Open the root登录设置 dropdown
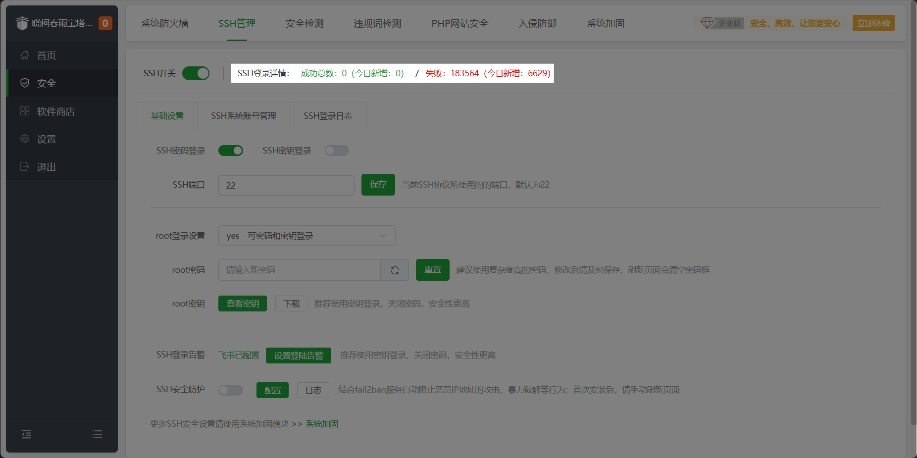Screen dimensions: 917x458 click(x=306, y=235)
